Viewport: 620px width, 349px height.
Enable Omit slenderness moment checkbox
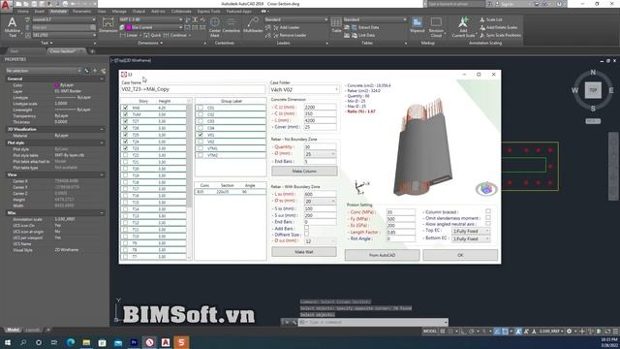pyautogui.click(x=488, y=217)
